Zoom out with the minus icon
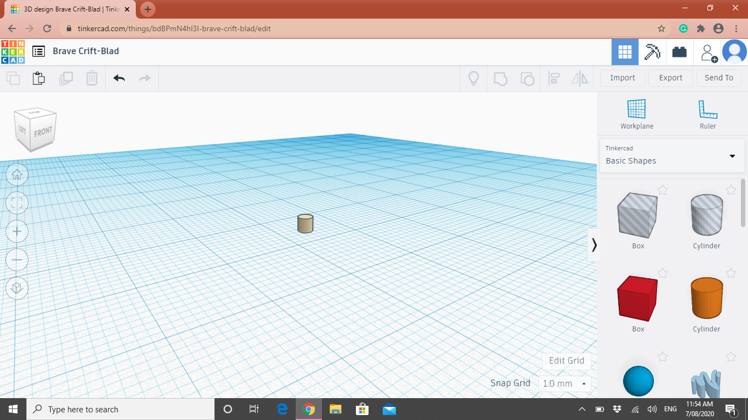The height and width of the screenshot is (420, 748). click(17, 259)
